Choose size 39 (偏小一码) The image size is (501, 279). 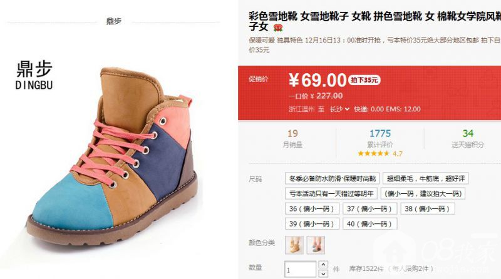pyautogui.click(x=311, y=224)
